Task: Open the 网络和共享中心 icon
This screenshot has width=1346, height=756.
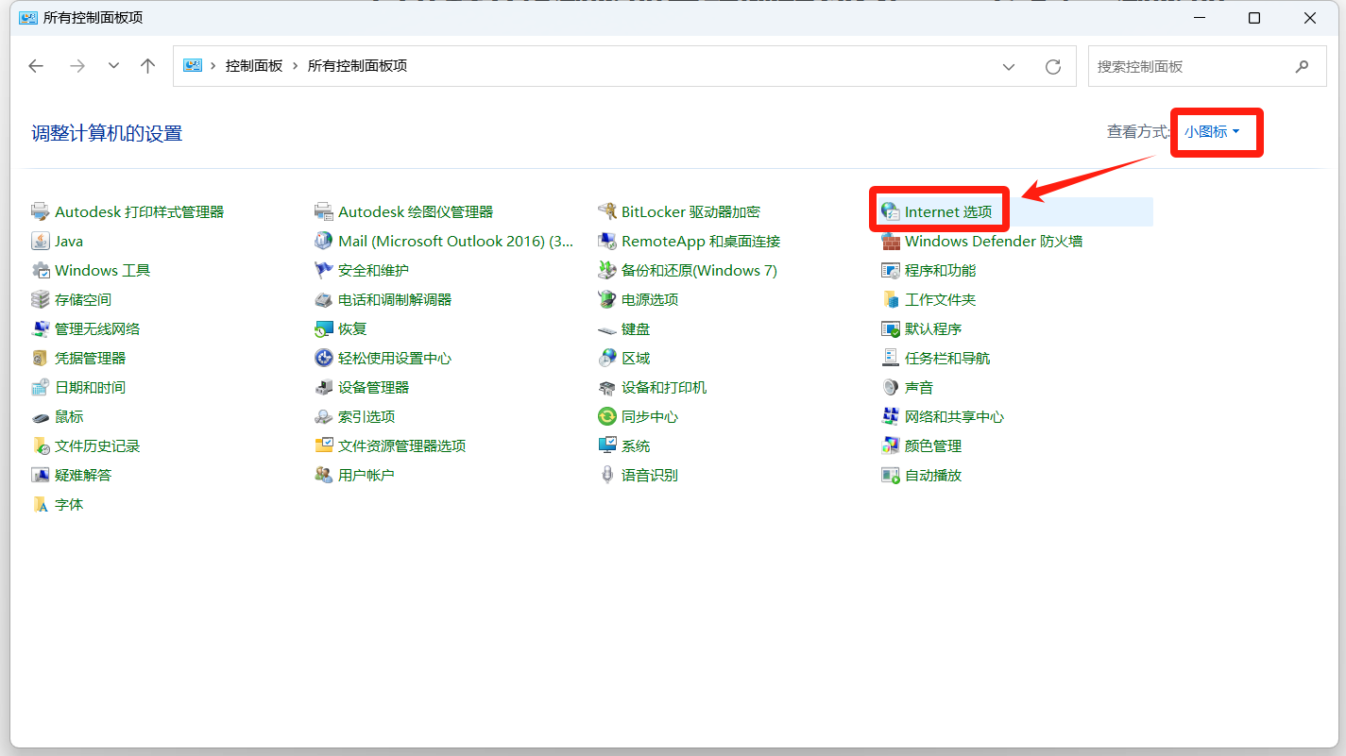Action: (890, 416)
